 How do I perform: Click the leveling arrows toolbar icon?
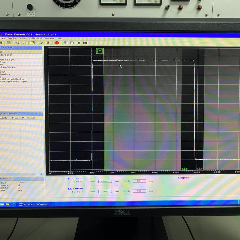(x=41, y=43)
